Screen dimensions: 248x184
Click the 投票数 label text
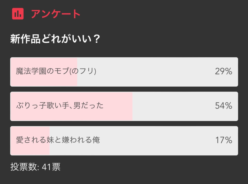(x=24, y=167)
